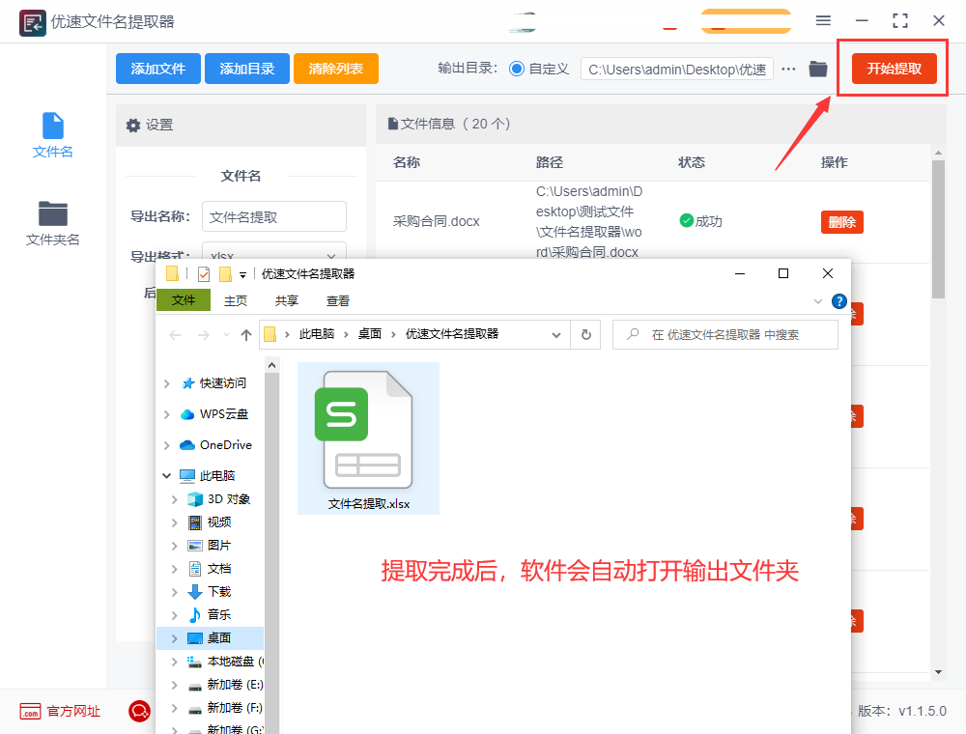Click 添加目录 button
This screenshot has width=966, height=734.
[247, 69]
